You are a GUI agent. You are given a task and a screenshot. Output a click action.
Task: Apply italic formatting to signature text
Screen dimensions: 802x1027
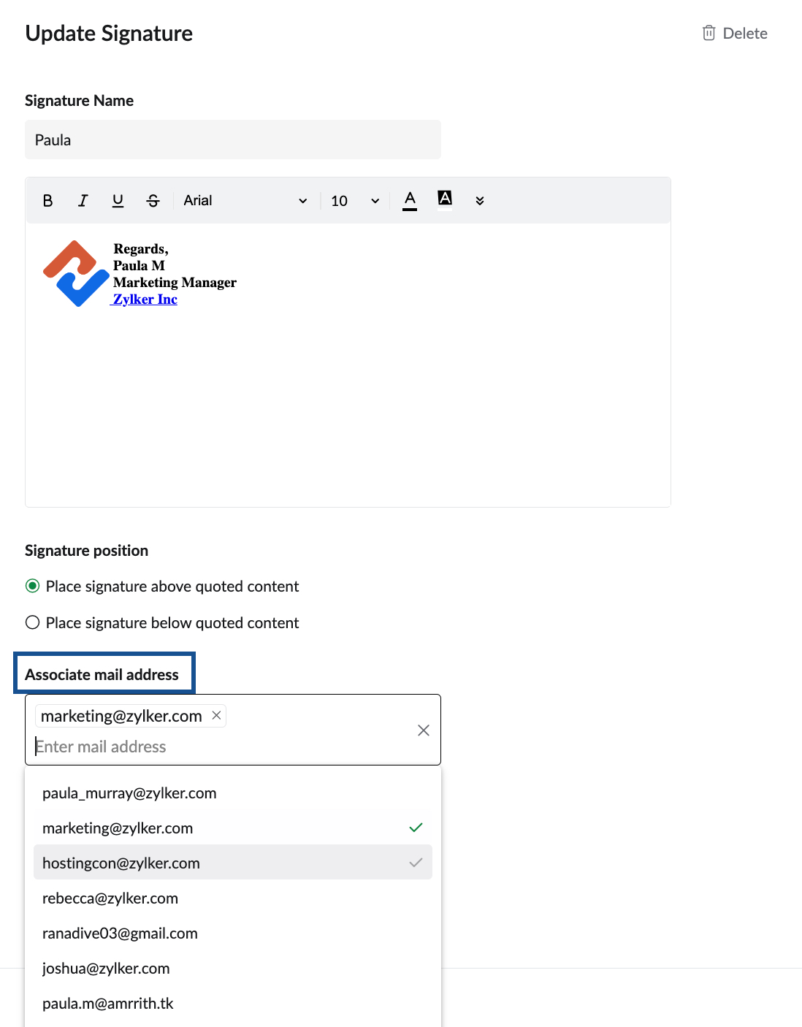point(83,201)
